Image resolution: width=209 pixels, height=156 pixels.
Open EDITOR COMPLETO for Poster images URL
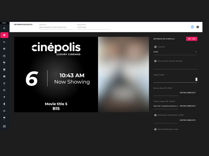pos(187,106)
